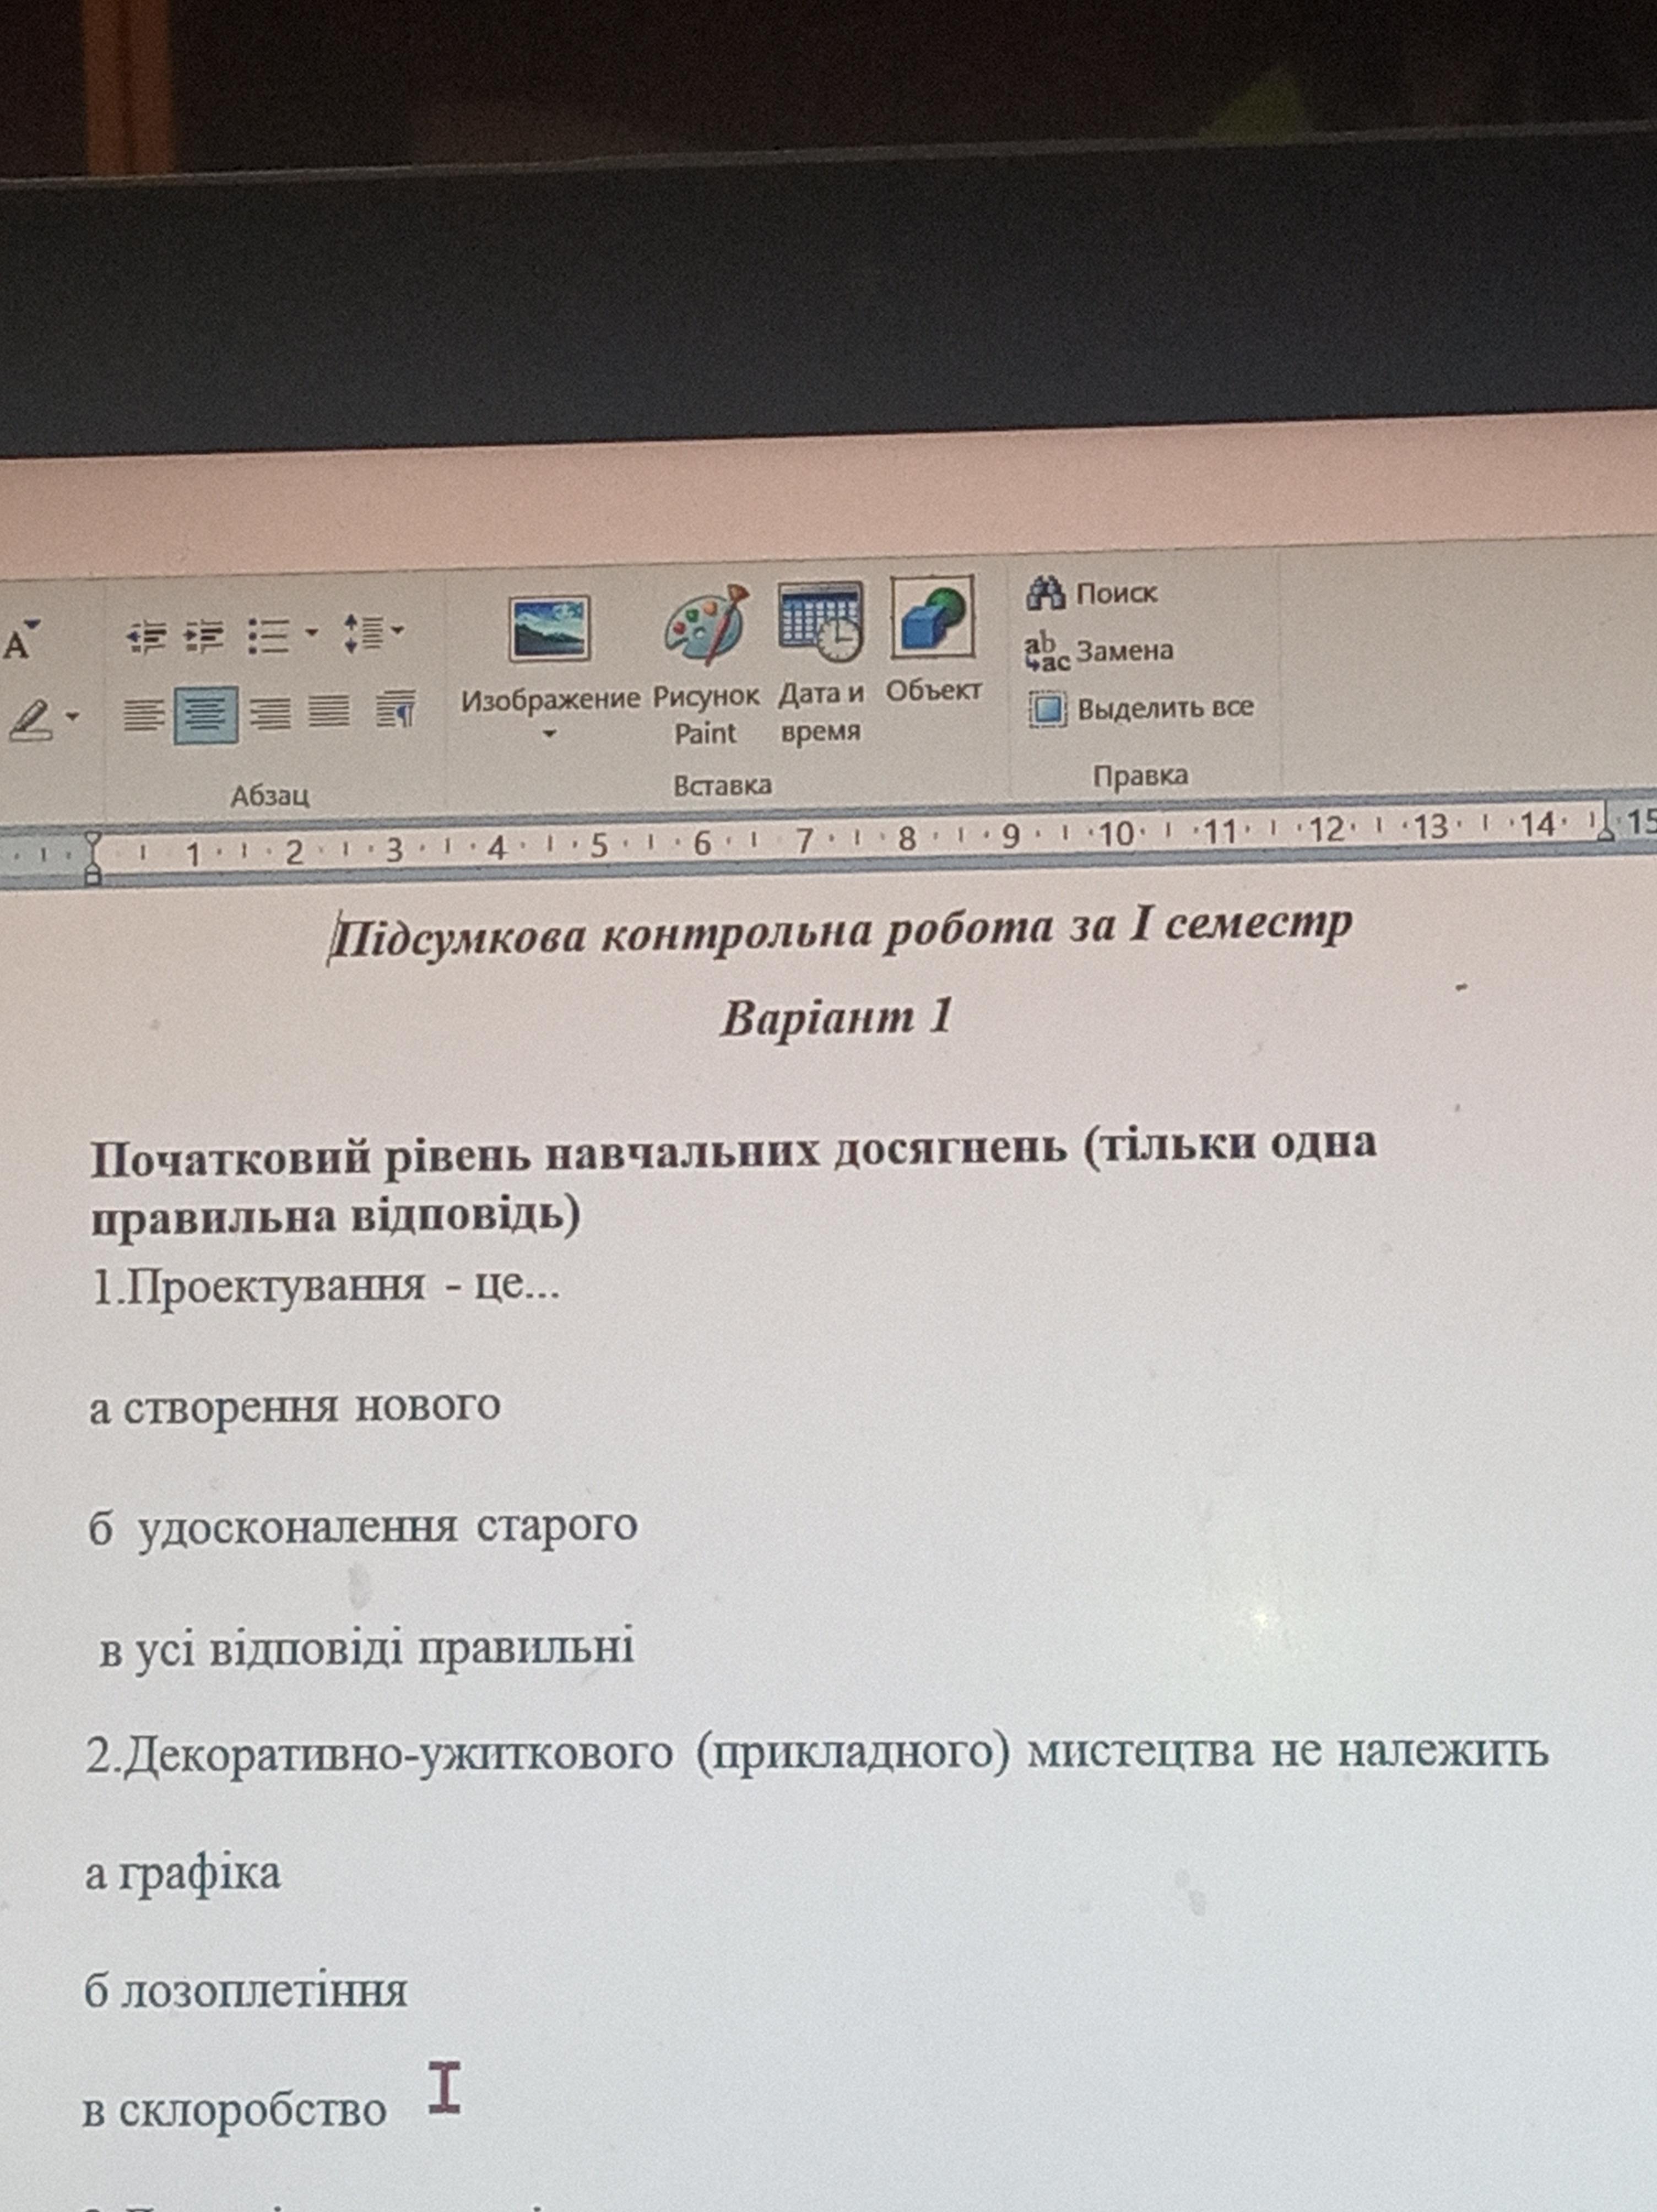Viewport: 1657px width, 2212px height.
Task: Click Замена (Replace) button
Action: pos(1099,652)
